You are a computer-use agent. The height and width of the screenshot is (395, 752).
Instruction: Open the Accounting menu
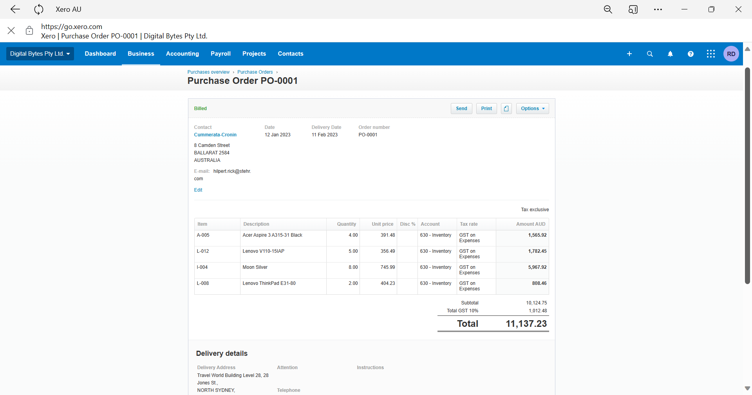pos(183,54)
